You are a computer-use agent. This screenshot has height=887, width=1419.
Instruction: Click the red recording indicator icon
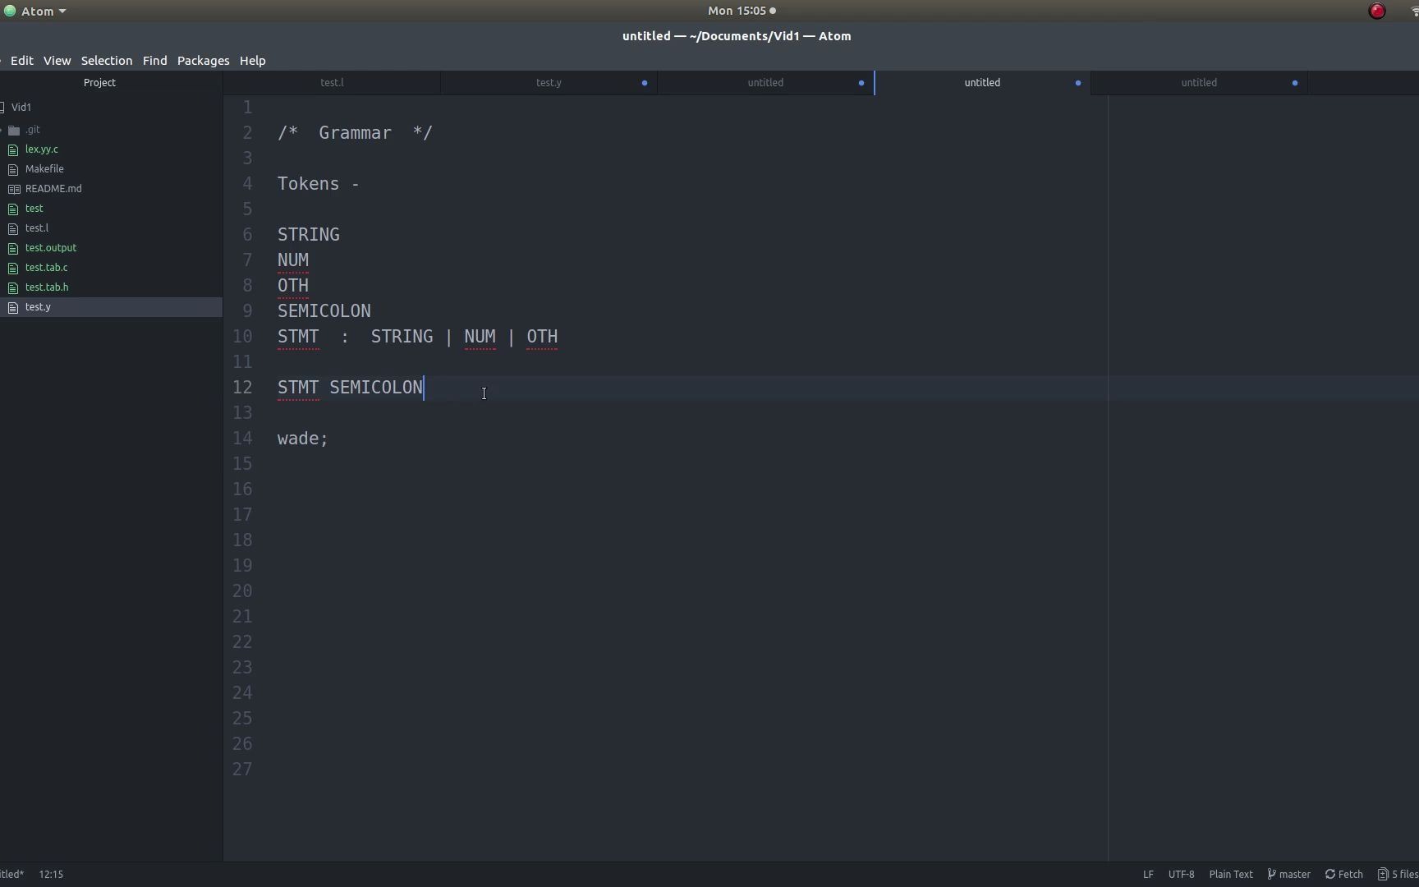click(1377, 11)
